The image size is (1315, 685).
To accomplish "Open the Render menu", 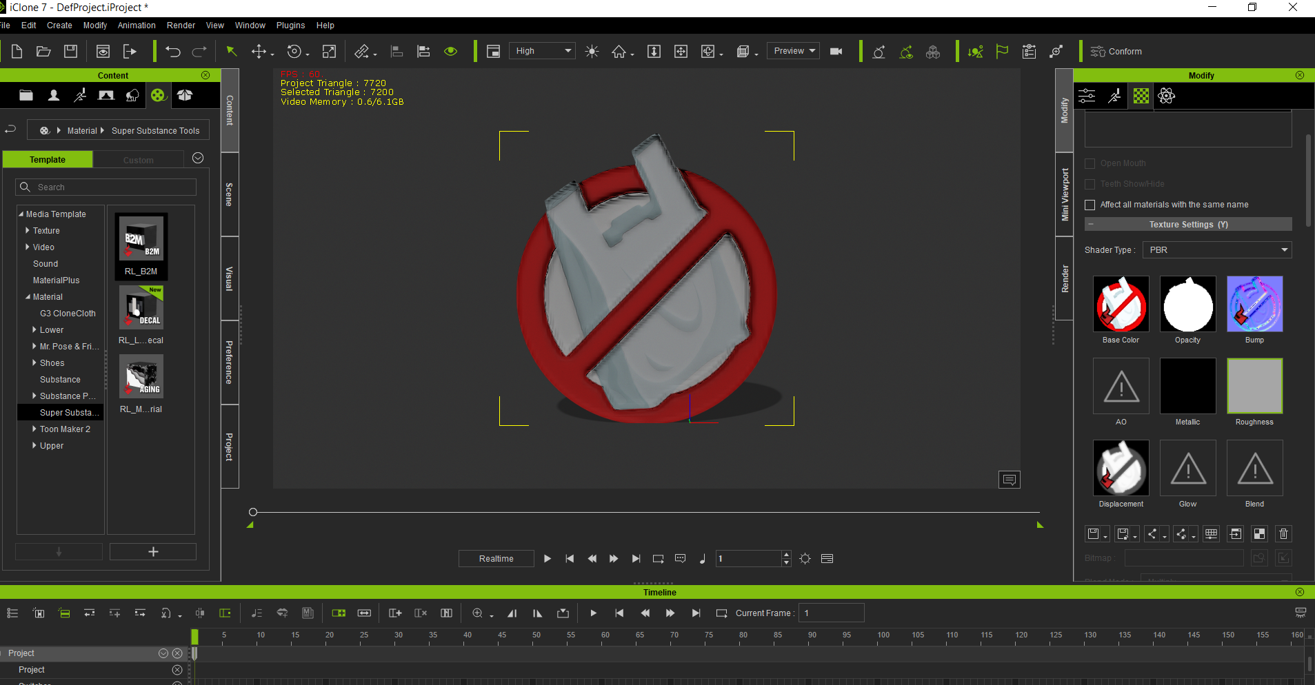I will click(181, 25).
